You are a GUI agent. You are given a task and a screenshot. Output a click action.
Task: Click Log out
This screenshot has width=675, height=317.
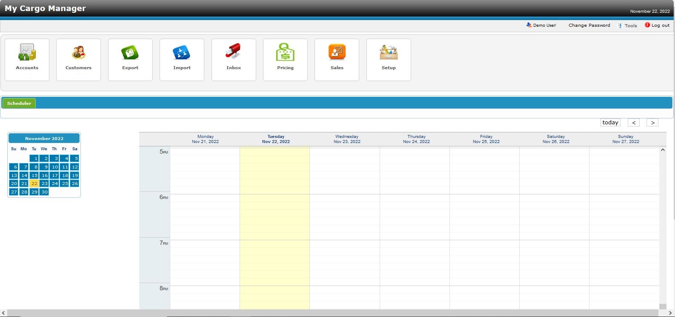point(657,25)
